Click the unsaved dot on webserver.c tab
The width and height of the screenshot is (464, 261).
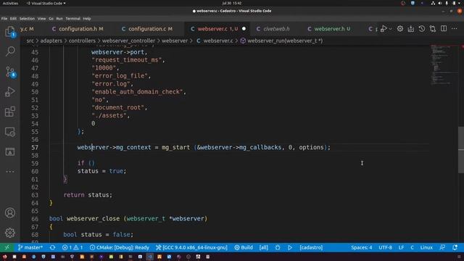244,29
